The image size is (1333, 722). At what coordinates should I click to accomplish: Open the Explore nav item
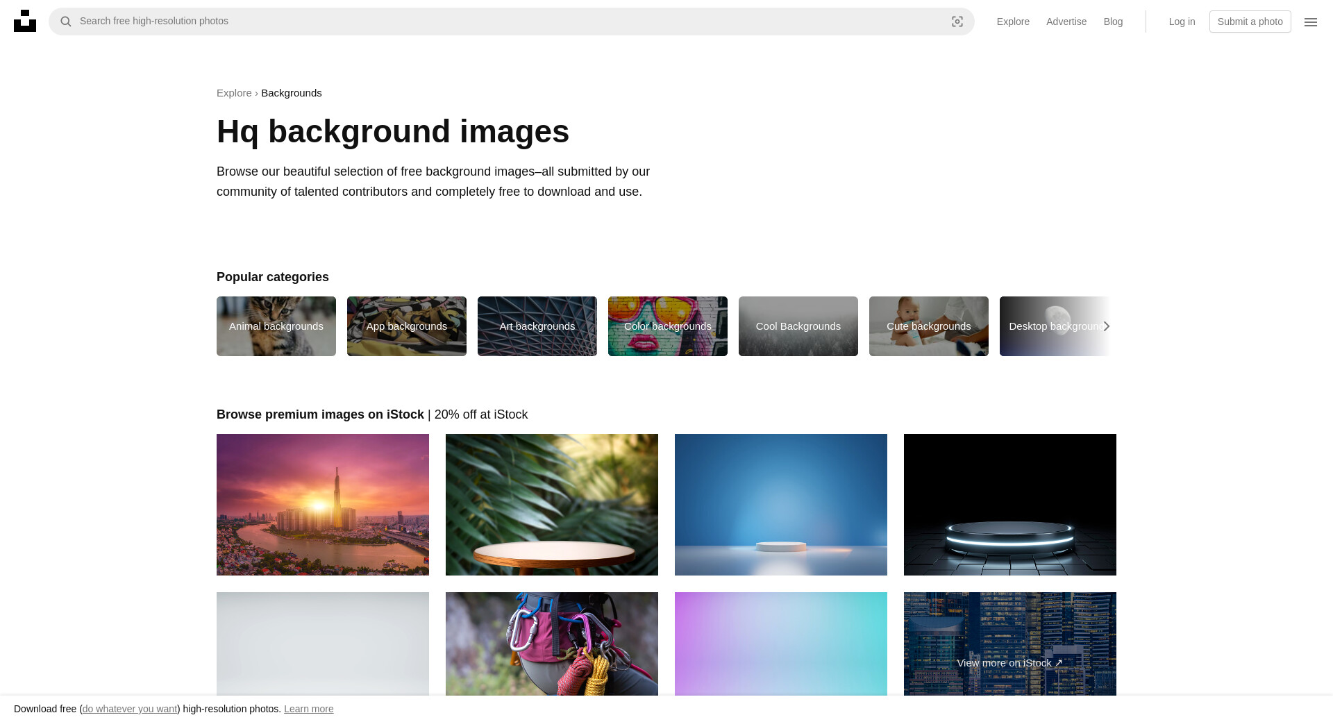coord(1012,22)
